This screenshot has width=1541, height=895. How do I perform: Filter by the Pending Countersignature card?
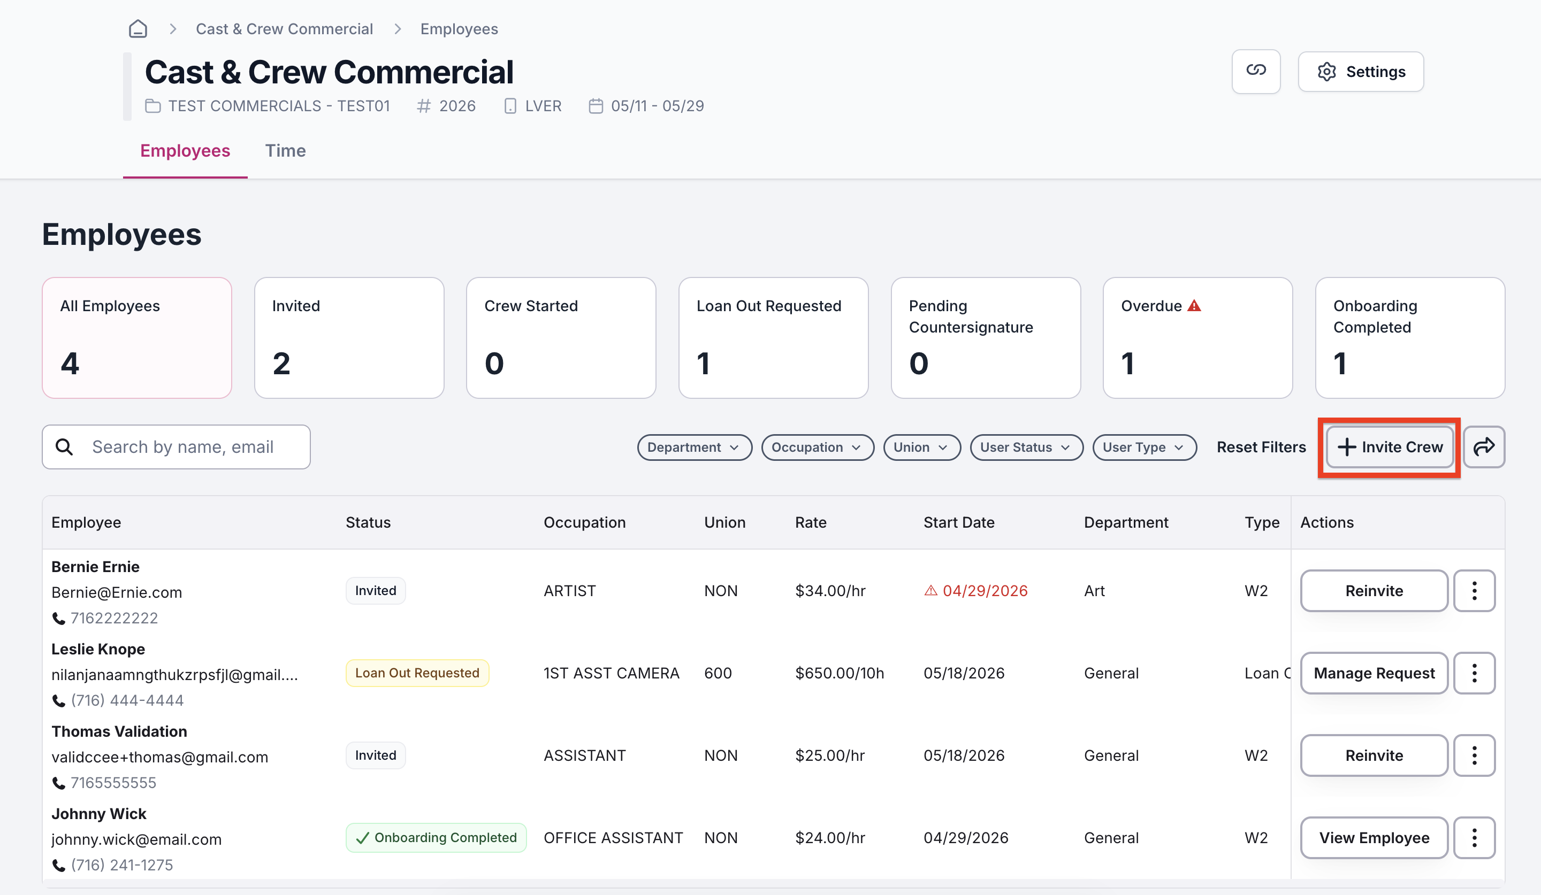tap(986, 338)
